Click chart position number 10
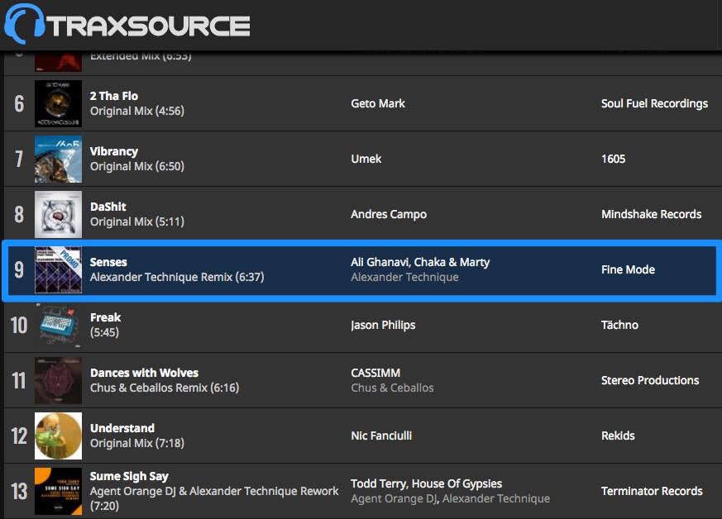The image size is (722, 519). [x=19, y=326]
